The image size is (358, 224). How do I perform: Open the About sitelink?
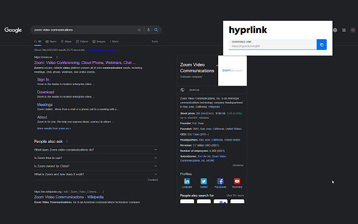click(43, 117)
